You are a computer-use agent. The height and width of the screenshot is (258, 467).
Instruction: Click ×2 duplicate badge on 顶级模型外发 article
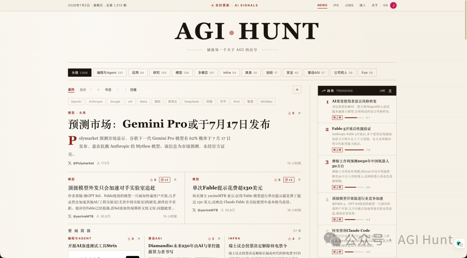click(164, 180)
